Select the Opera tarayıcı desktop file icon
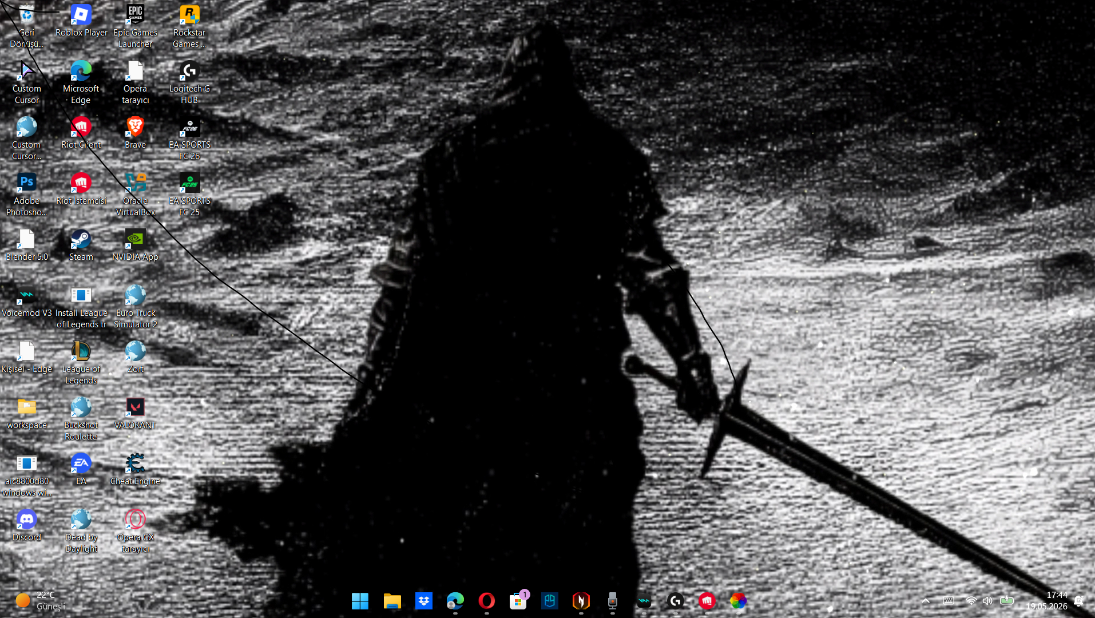 coord(135,82)
